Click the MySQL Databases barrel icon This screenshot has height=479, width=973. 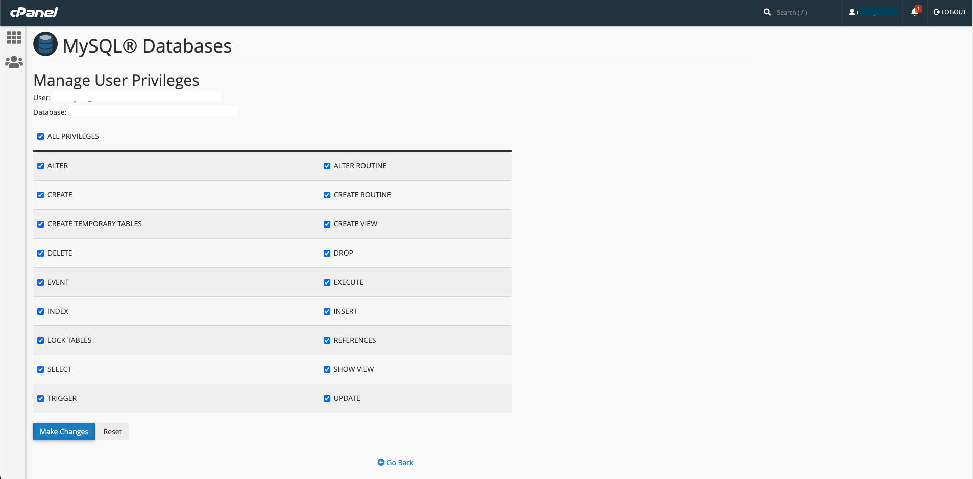click(45, 44)
